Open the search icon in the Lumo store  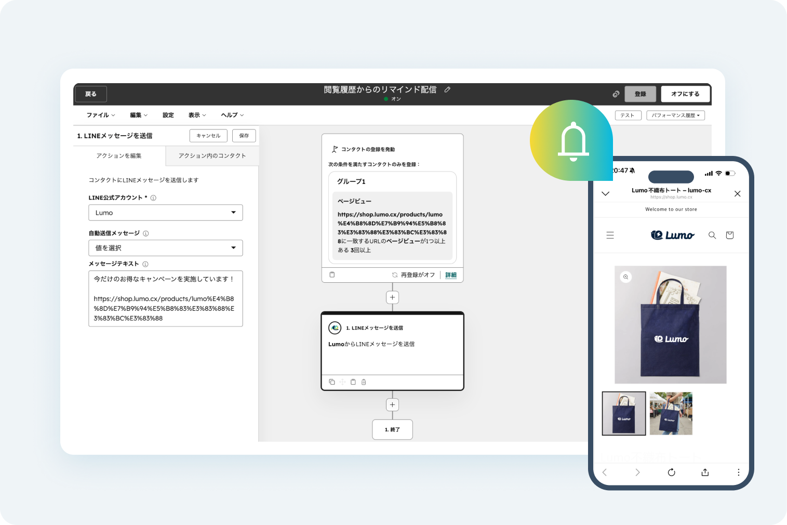712,235
